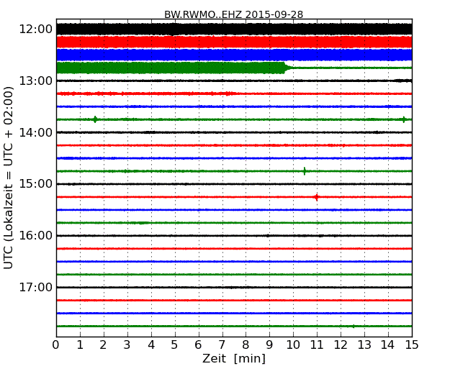This screenshot has width=468, height=374.
Task: Click x-axis tick label 8
Action: pyautogui.click(x=246, y=345)
